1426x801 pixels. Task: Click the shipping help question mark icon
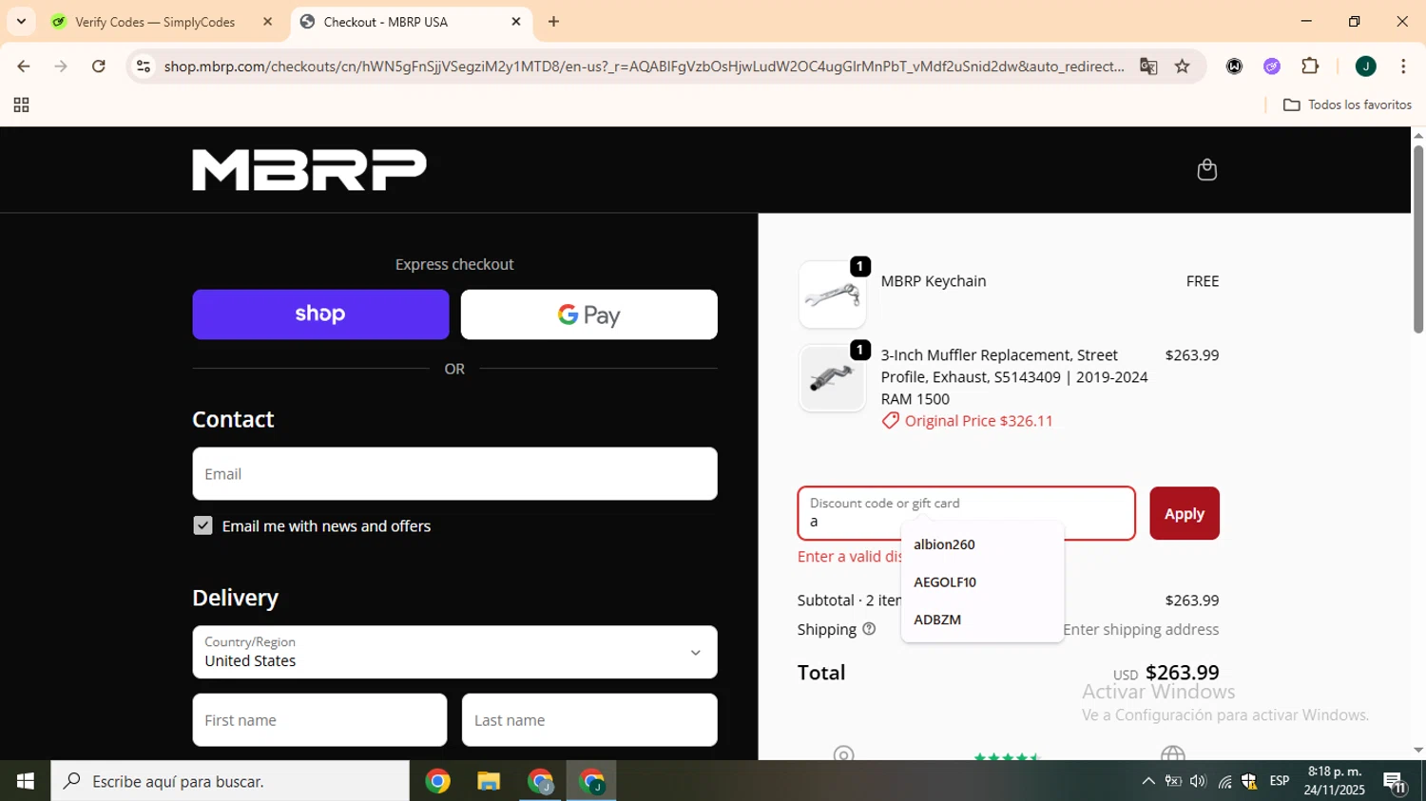pos(869,629)
